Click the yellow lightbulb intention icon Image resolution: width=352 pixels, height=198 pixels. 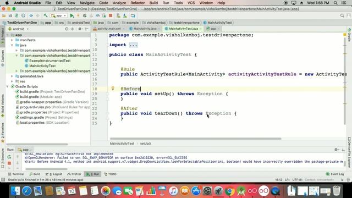(x=113, y=89)
